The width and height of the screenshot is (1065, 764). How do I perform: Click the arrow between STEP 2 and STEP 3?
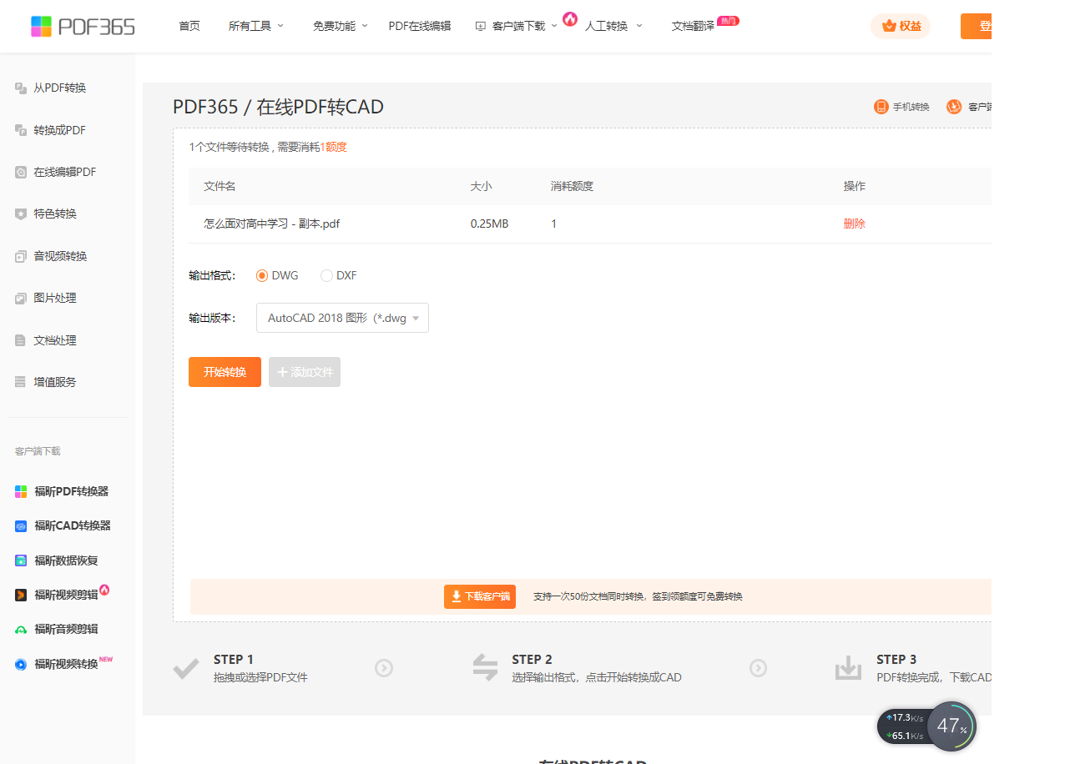coord(758,668)
